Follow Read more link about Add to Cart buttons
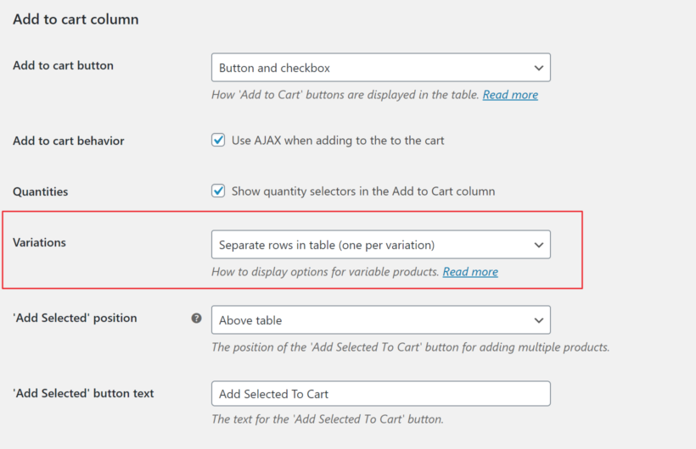This screenshot has width=696, height=449. 510,95
